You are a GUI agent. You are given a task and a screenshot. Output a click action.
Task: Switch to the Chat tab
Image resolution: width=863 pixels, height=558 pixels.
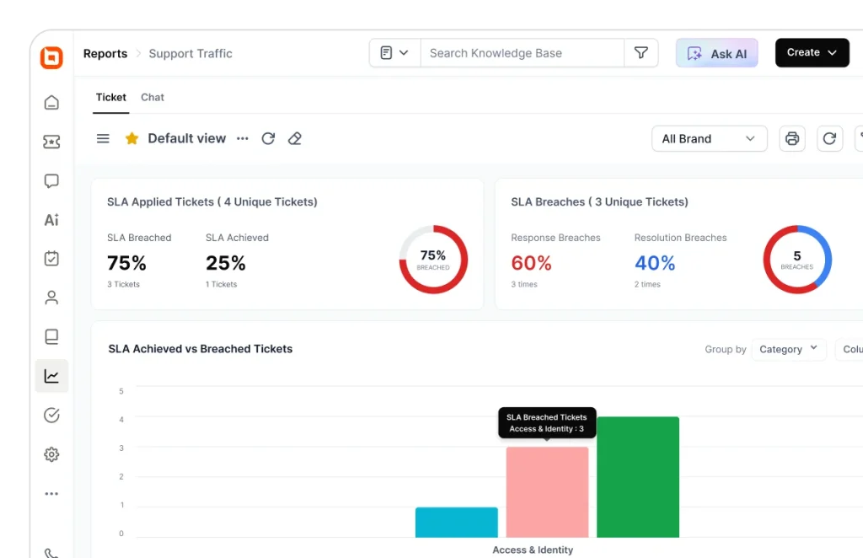coord(153,98)
